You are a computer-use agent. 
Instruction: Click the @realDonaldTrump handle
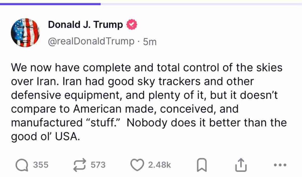coord(91,42)
